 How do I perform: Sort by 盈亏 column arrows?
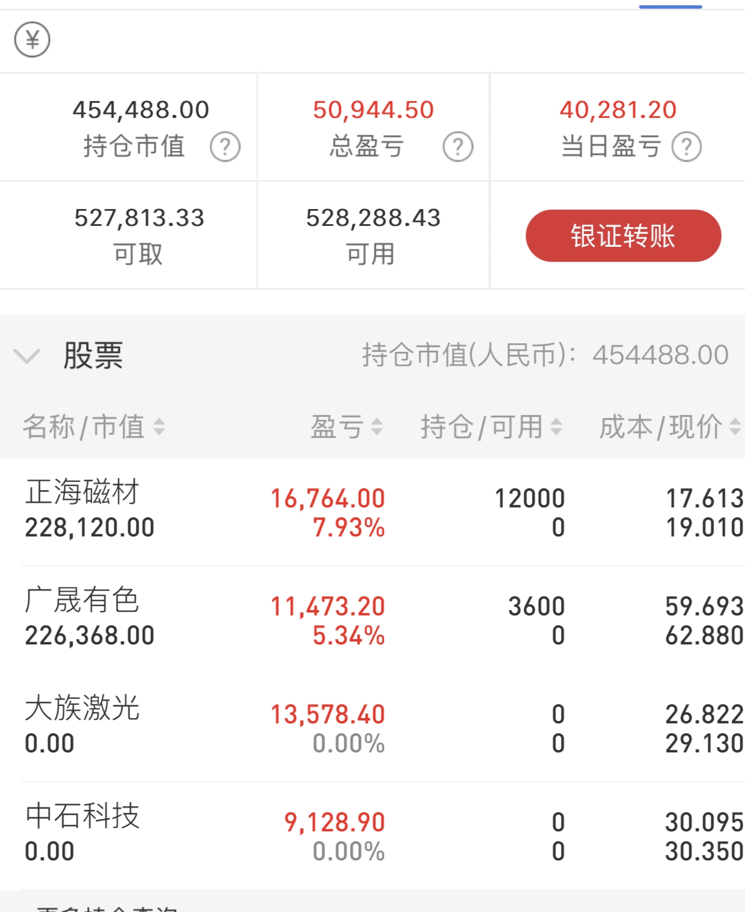point(377,427)
